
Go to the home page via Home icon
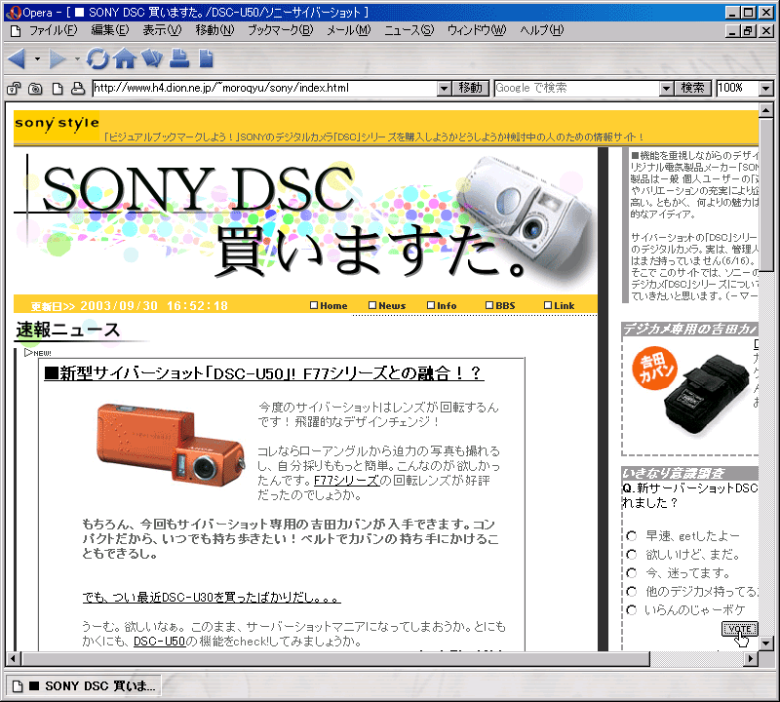click(125, 58)
